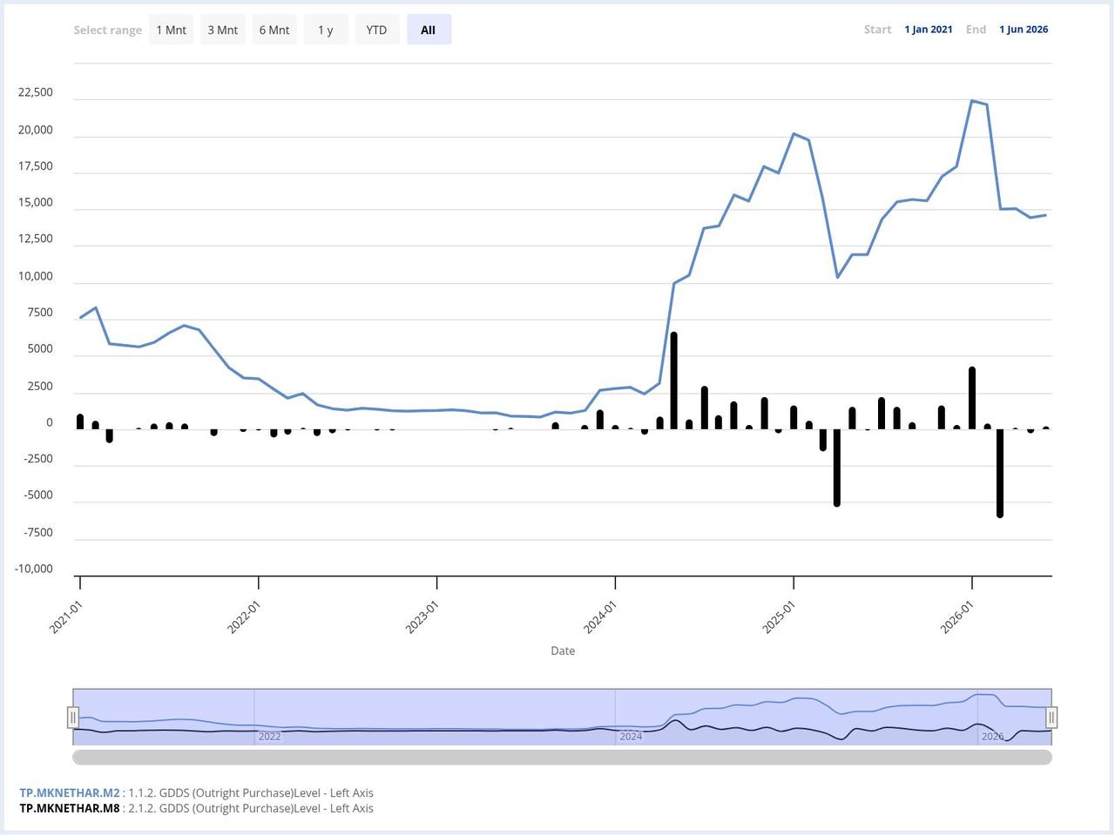Screen dimensions: 1115x836
Task: Click the -7500 y-axis label
Action: coord(37,533)
